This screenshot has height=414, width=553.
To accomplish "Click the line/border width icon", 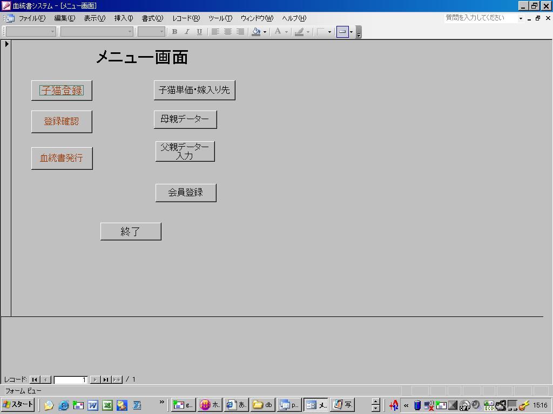I will pyautogui.click(x=321, y=32).
